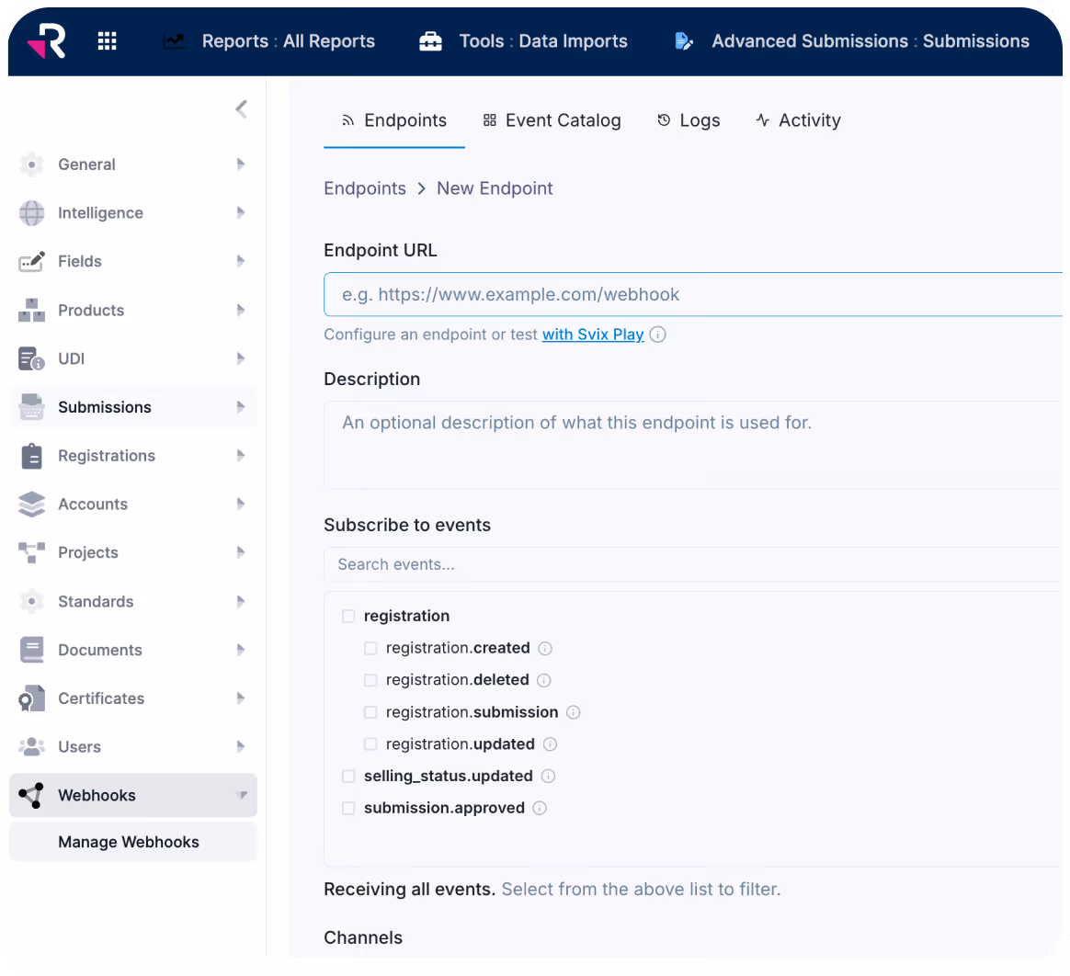
Task: Click the UDI document icon
Action: (31, 358)
